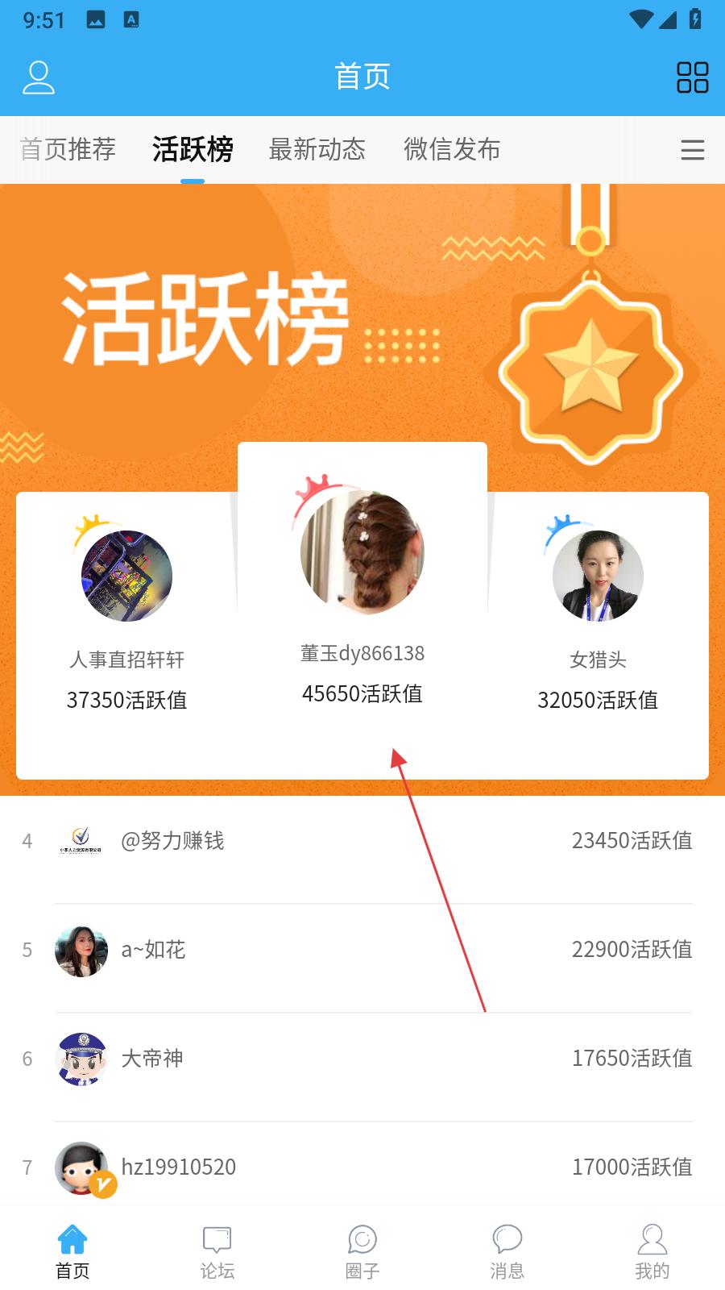
Task: Open 大帝神 rank 6 entry
Action: [x=362, y=1059]
